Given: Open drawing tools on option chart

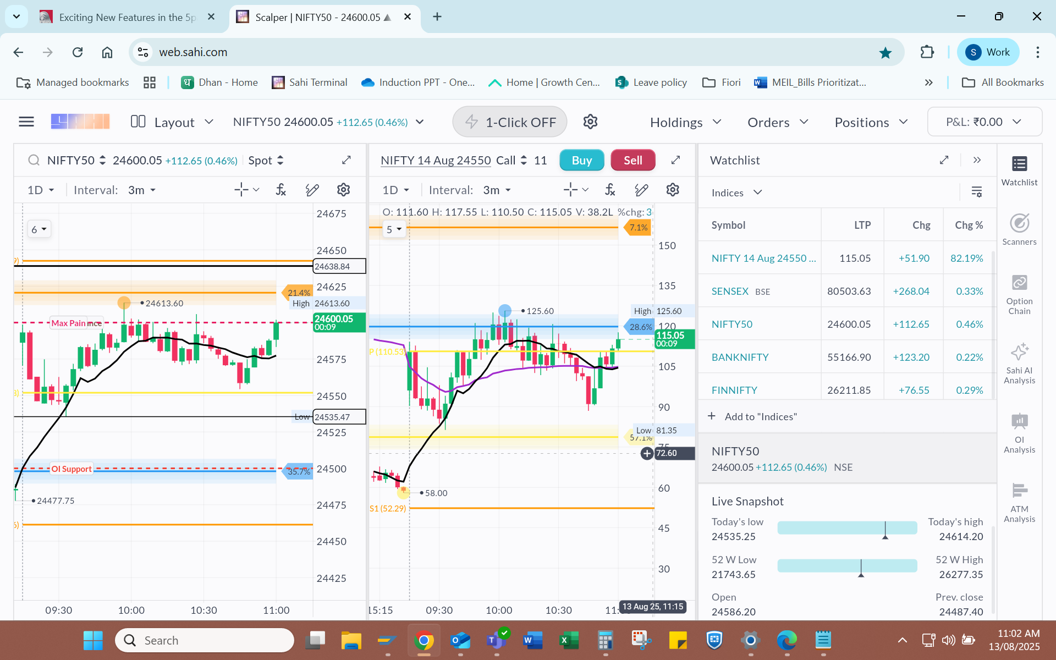Looking at the screenshot, I should [x=641, y=190].
